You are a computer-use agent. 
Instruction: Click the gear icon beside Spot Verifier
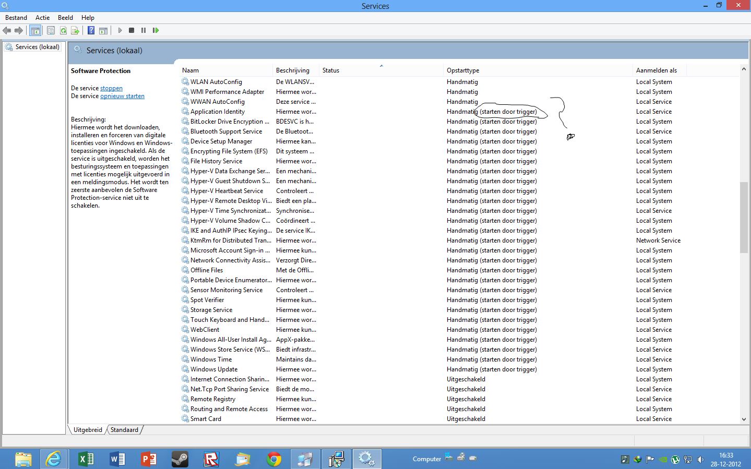(185, 300)
